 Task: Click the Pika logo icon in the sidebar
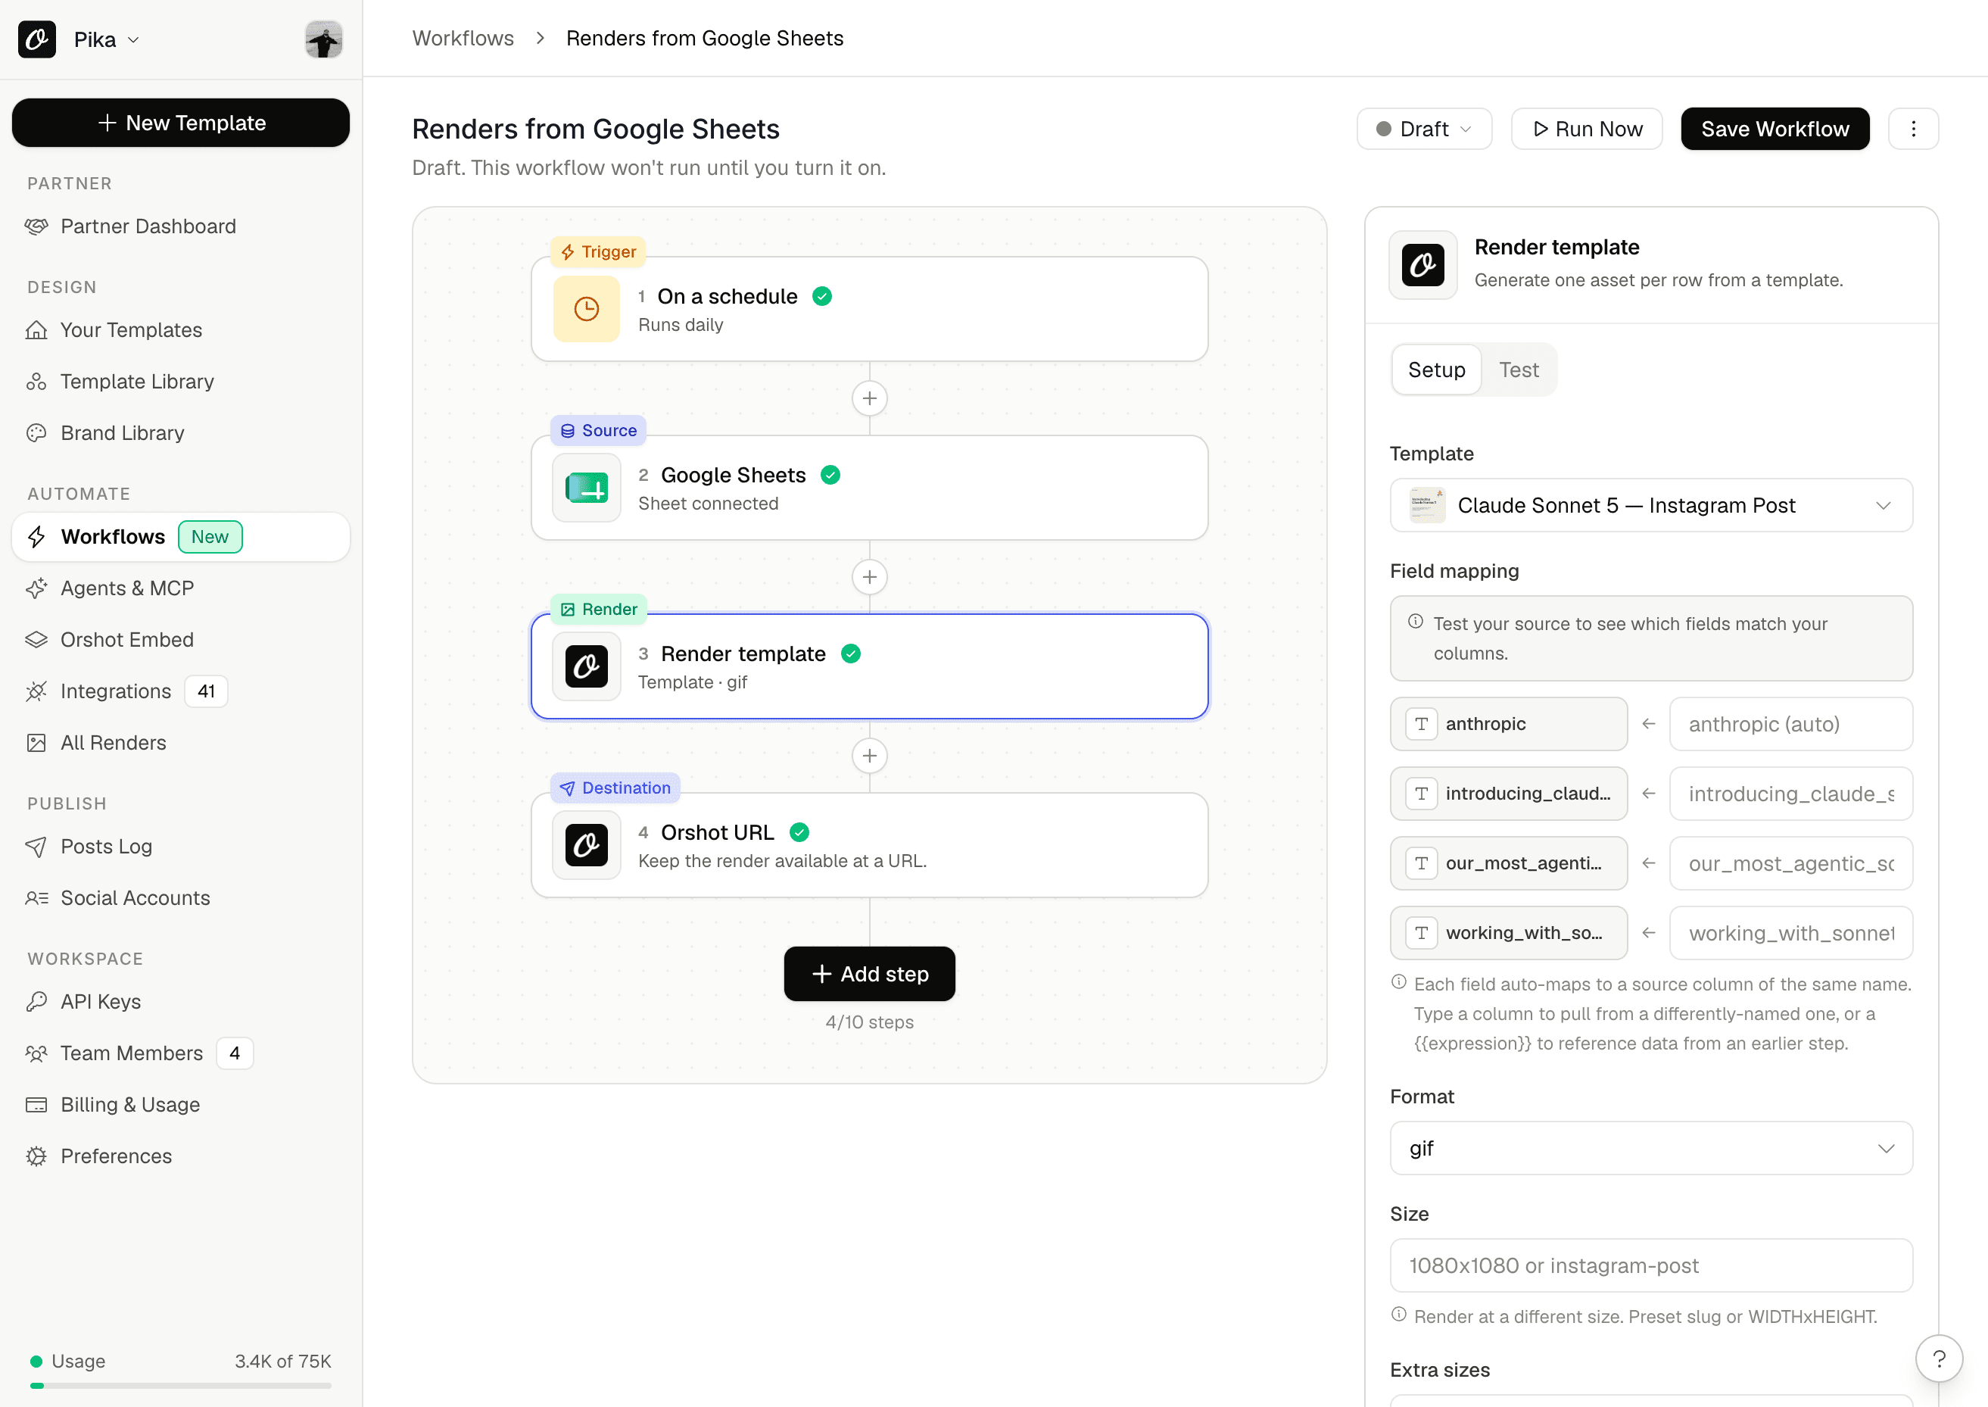[x=37, y=39]
